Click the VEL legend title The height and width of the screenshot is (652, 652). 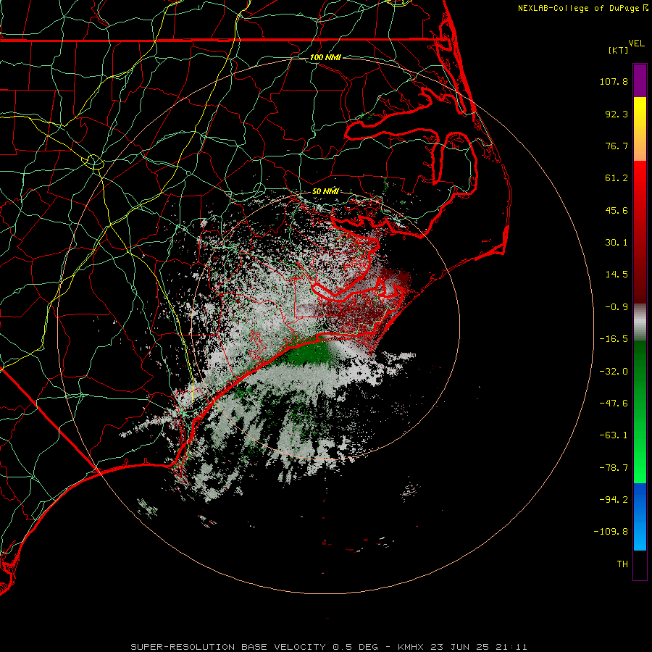636,43
